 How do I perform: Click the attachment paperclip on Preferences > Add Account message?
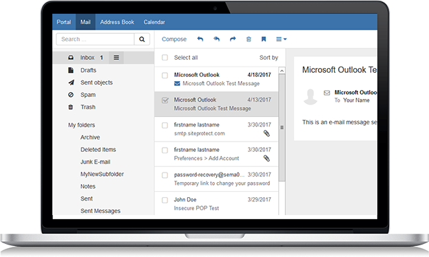click(x=266, y=159)
